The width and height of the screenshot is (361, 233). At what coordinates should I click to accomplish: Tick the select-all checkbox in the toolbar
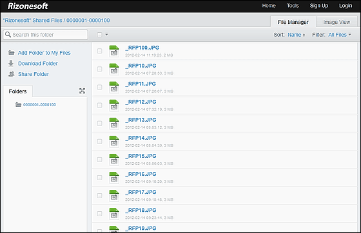click(99, 35)
